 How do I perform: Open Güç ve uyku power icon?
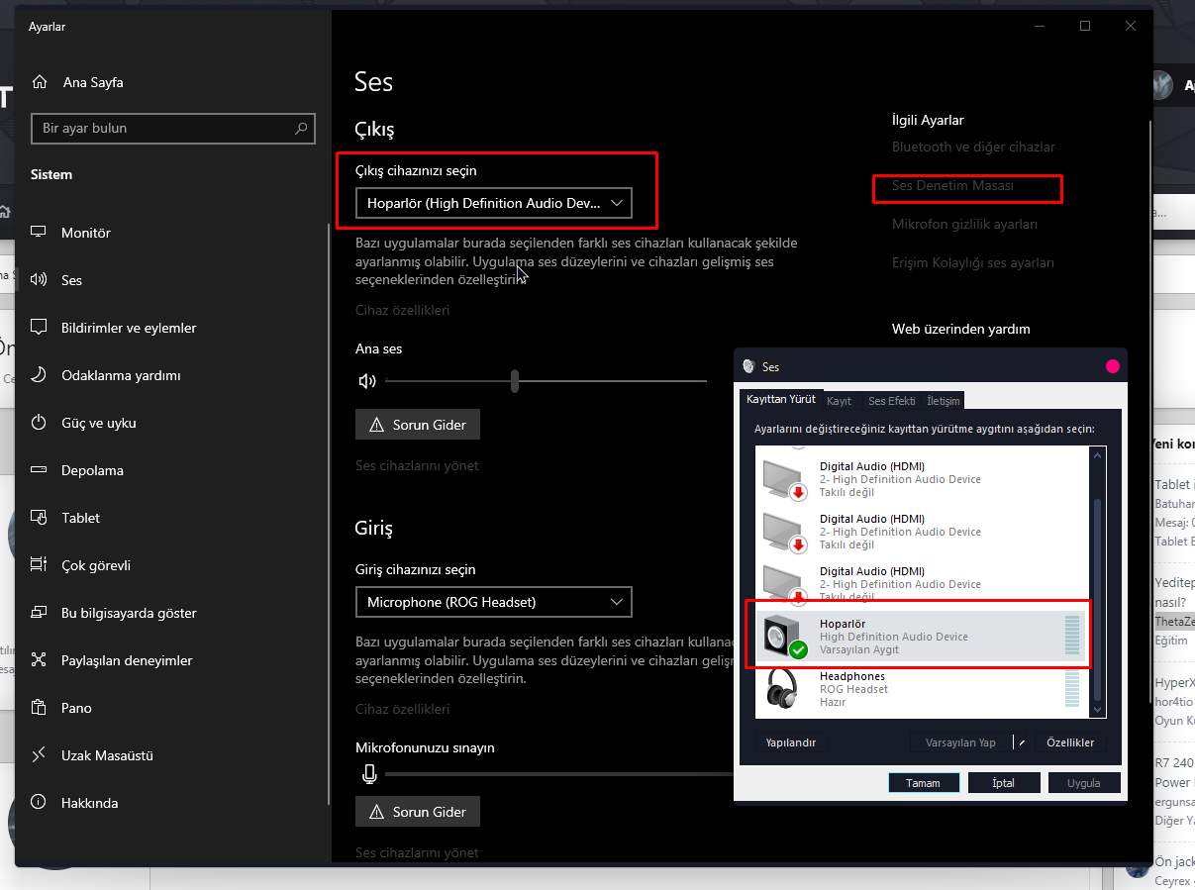40,423
